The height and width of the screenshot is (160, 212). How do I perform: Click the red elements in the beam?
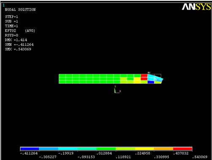(144, 77)
